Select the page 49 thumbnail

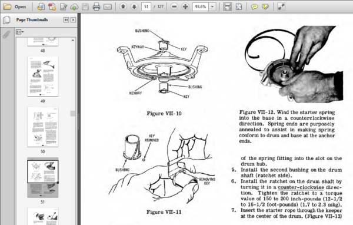point(43,77)
